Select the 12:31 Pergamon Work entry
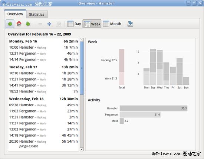The width and height of the screenshot is (204, 159). (43, 53)
